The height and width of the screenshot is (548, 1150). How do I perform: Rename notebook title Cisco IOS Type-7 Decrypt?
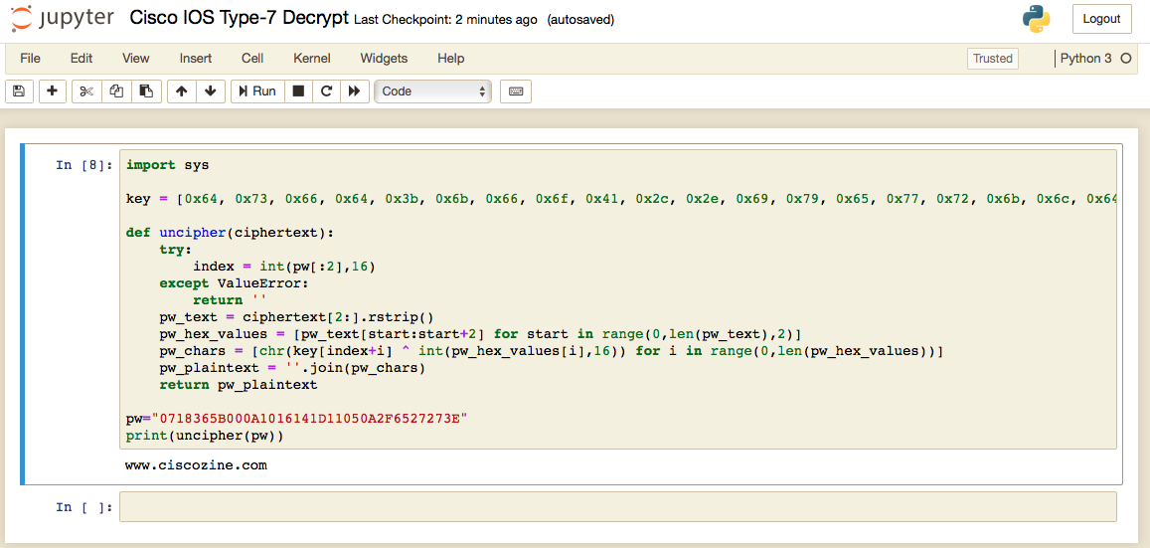[x=239, y=19]
